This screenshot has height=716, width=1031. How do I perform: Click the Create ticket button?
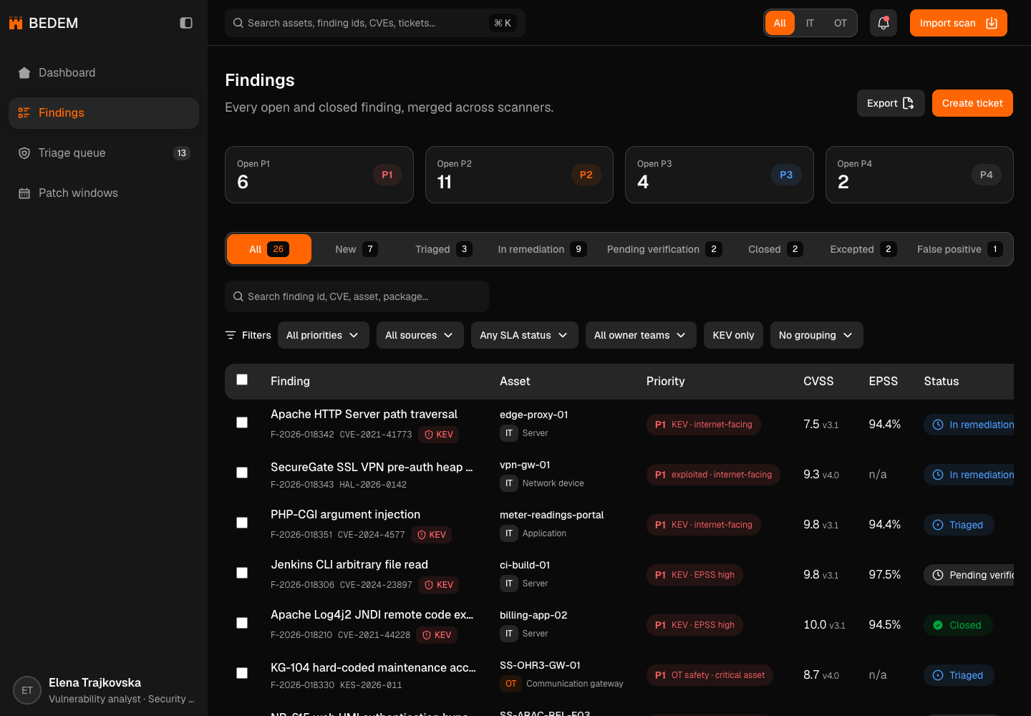972,103
